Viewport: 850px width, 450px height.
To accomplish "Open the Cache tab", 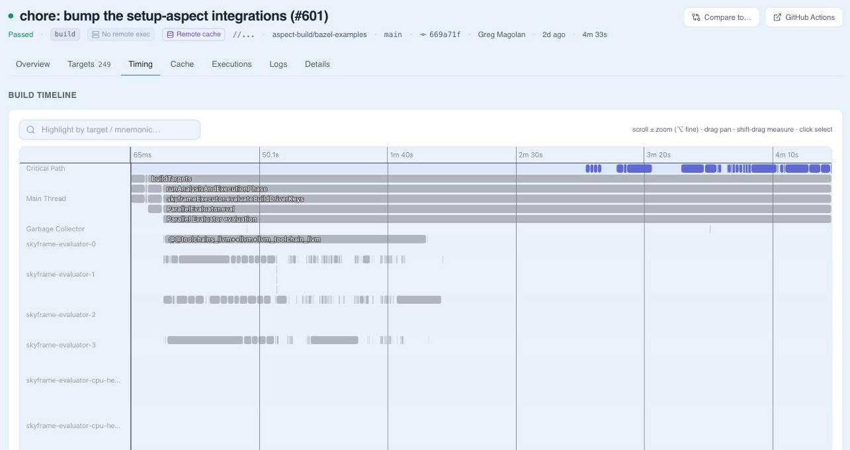I will coord(182,64).
